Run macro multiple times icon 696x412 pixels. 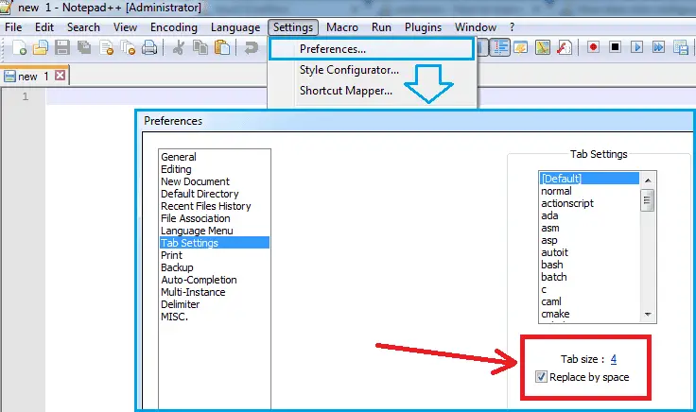click(x=659, y=47)
